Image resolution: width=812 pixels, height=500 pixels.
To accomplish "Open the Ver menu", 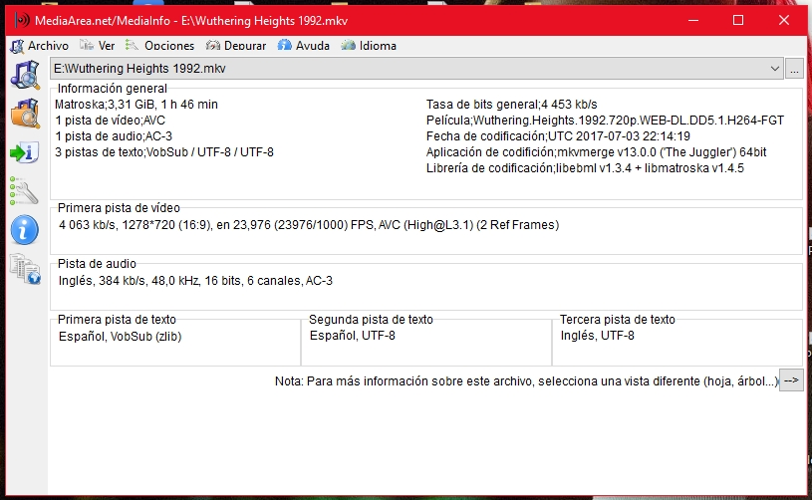I will pos(98,46).
